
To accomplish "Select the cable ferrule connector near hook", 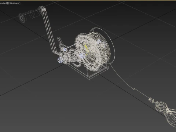I will [x=151, y=100].
